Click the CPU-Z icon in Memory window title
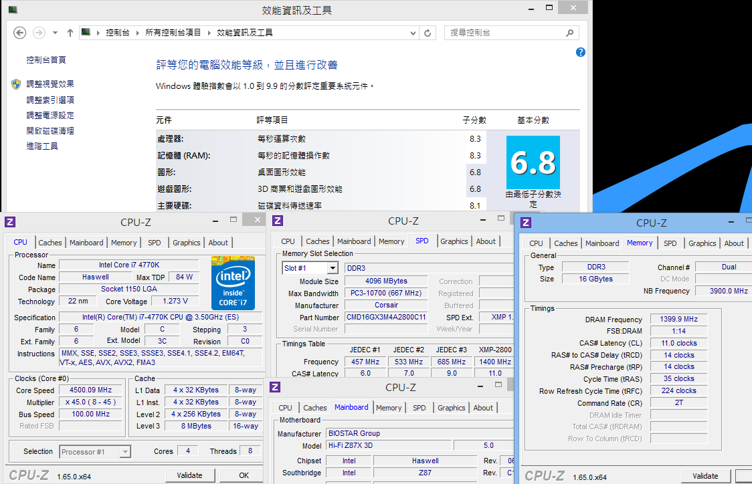 [526, 223]
